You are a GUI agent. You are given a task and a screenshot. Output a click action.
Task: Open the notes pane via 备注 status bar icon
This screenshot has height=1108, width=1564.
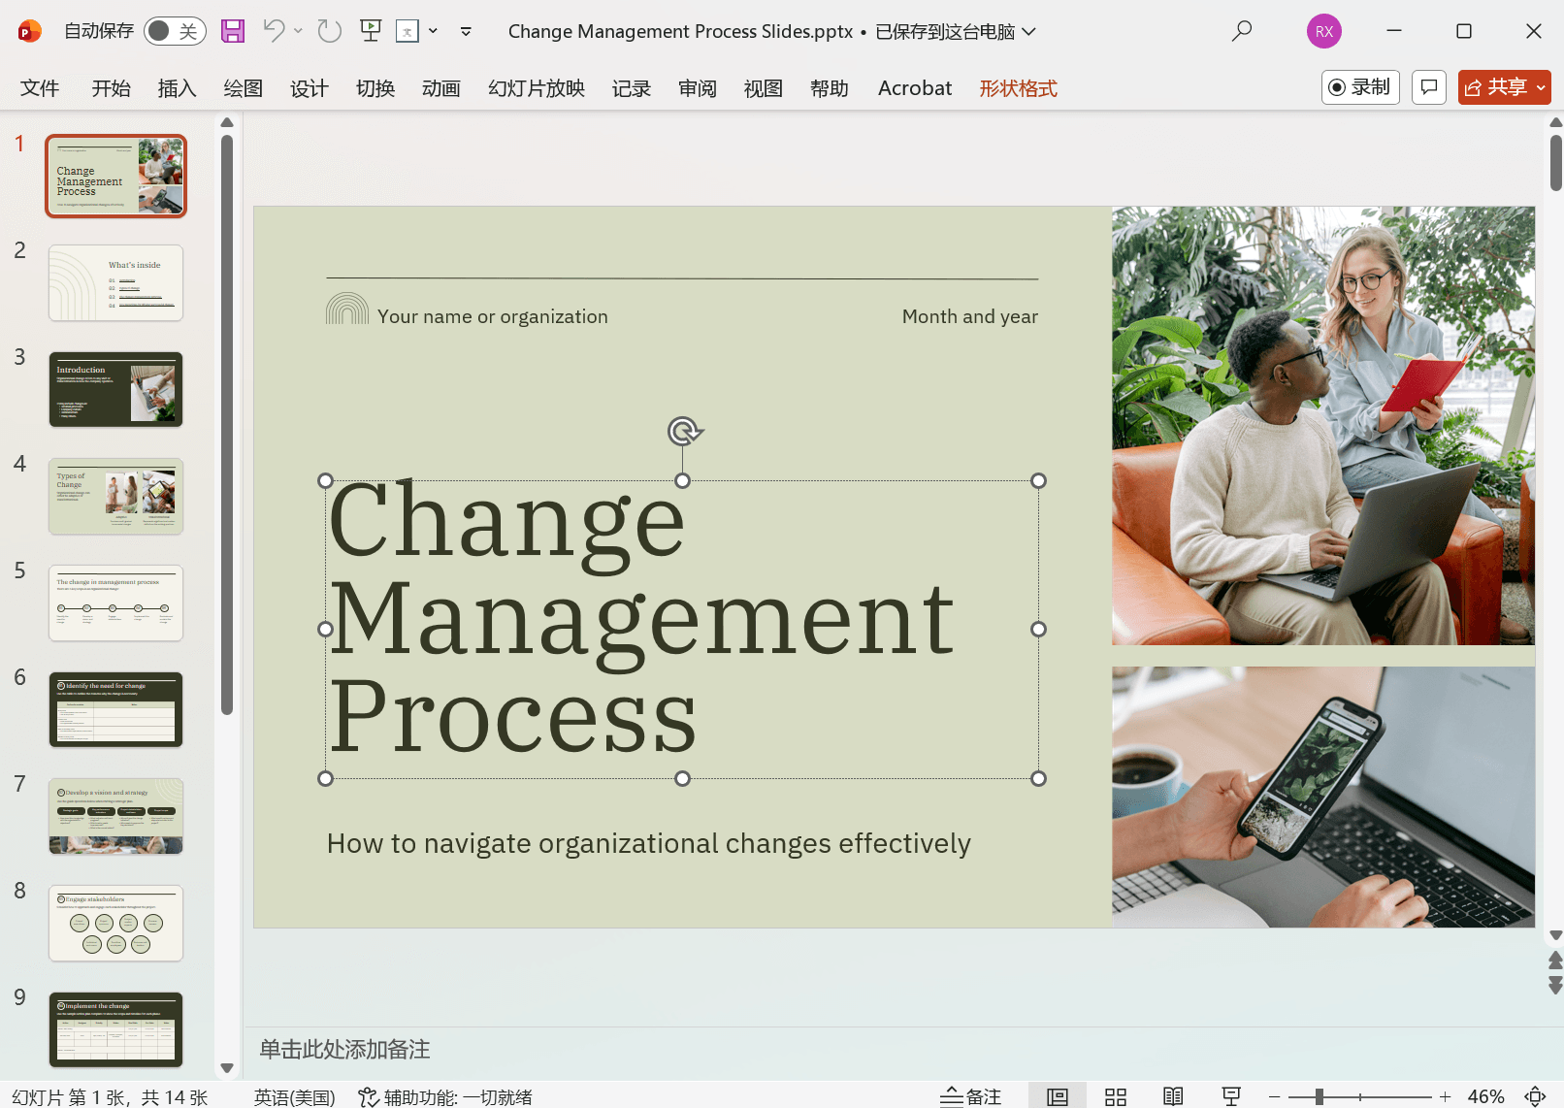point(970,1096)
